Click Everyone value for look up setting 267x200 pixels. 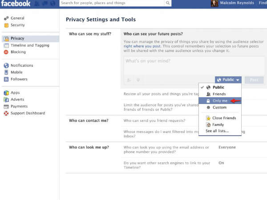click(227, 147)
